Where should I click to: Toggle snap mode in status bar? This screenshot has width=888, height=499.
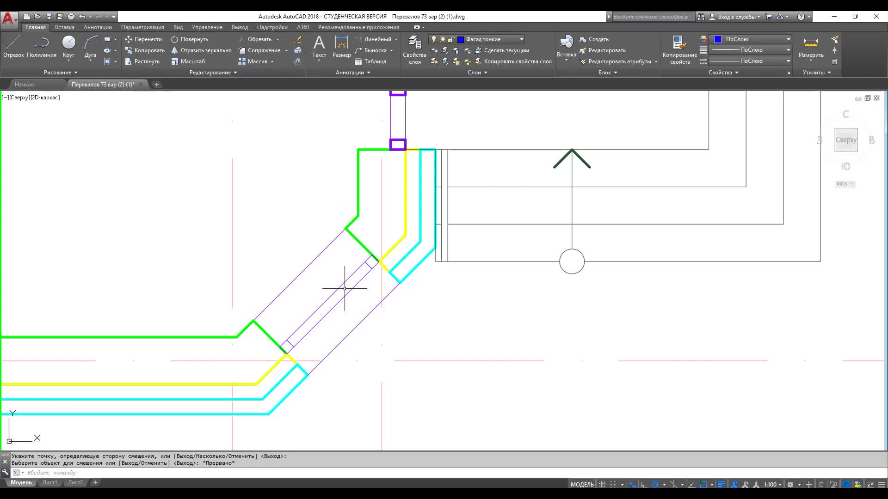coord(613,484)
